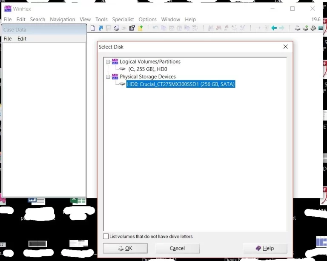Click the Open RAM chip icon

point(313,28)
